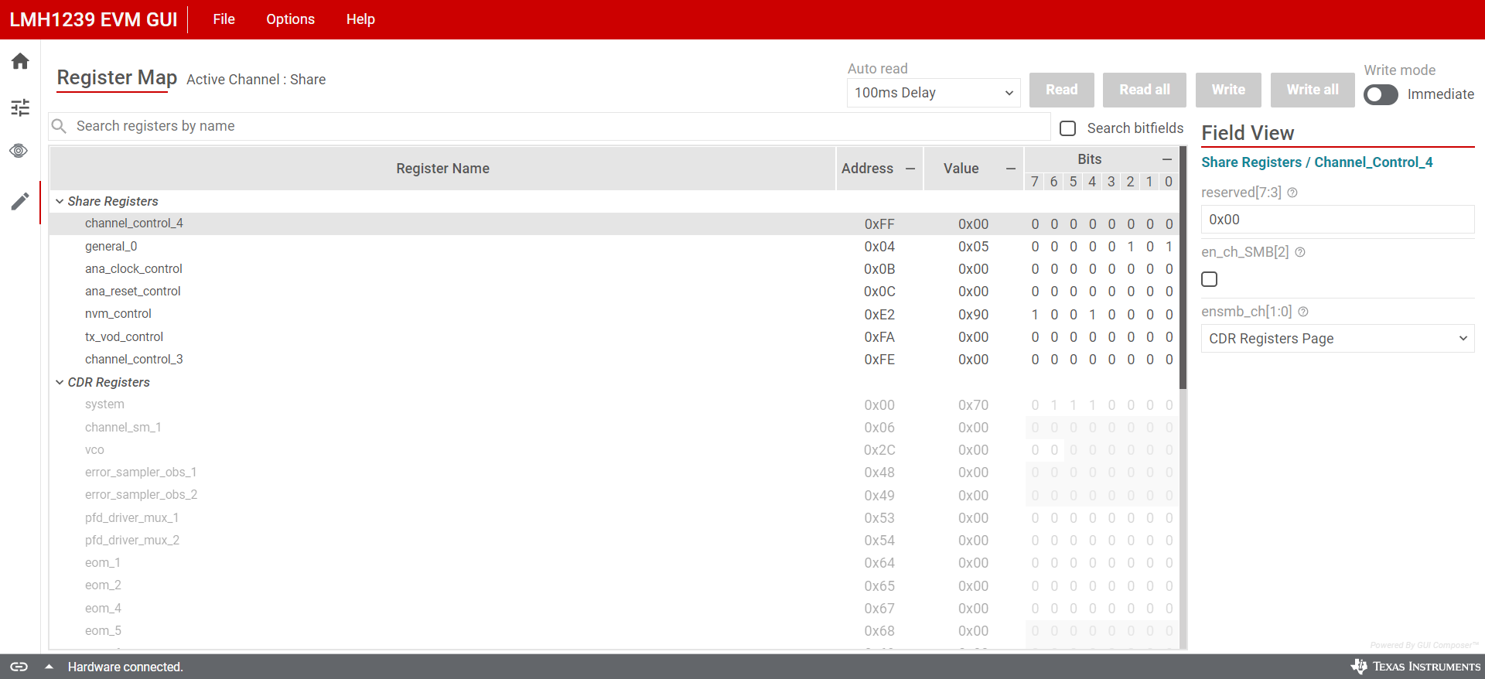Click the 0x05 value of general_0

click(973, 247)
